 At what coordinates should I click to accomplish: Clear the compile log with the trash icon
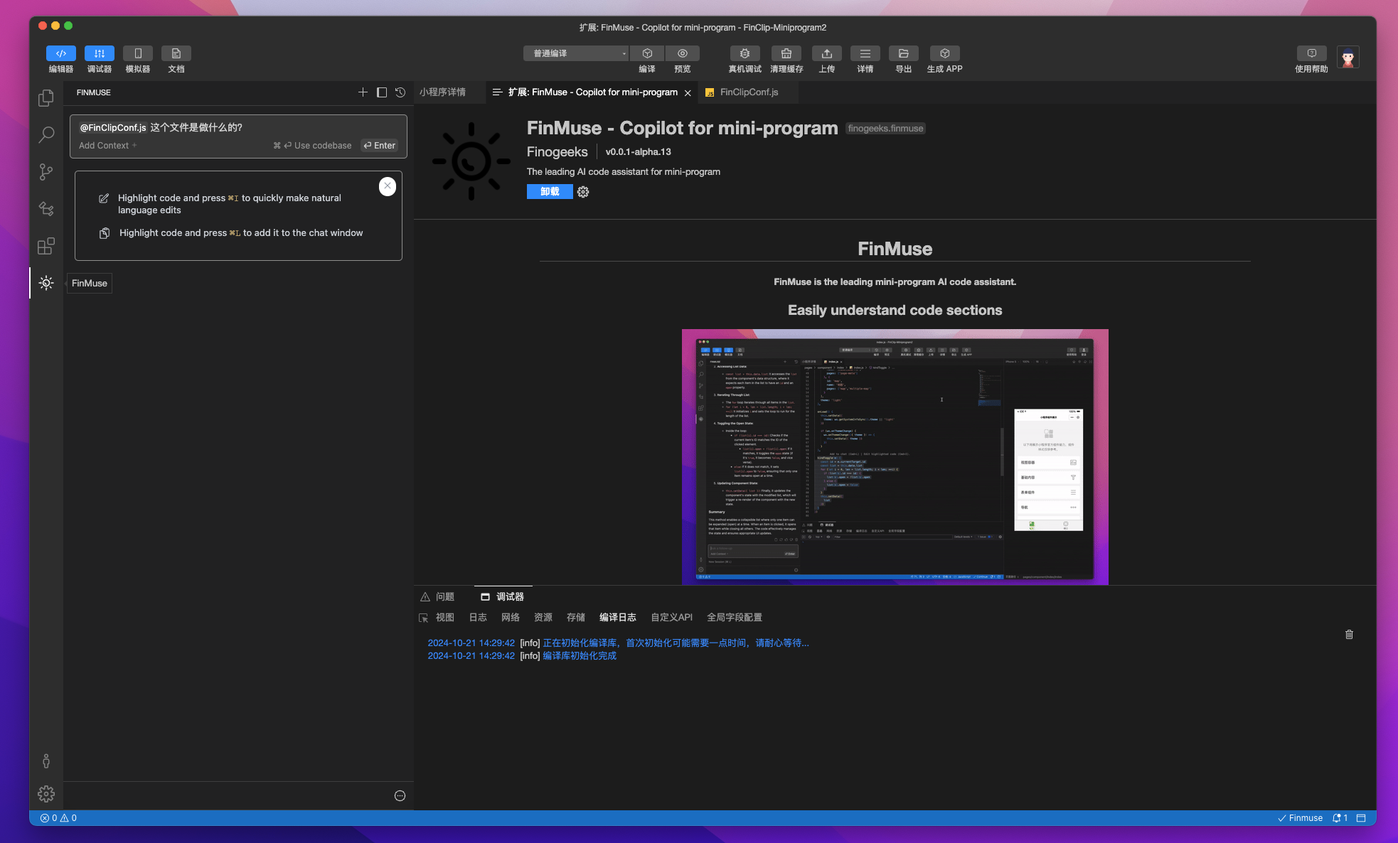[1349, 634]
